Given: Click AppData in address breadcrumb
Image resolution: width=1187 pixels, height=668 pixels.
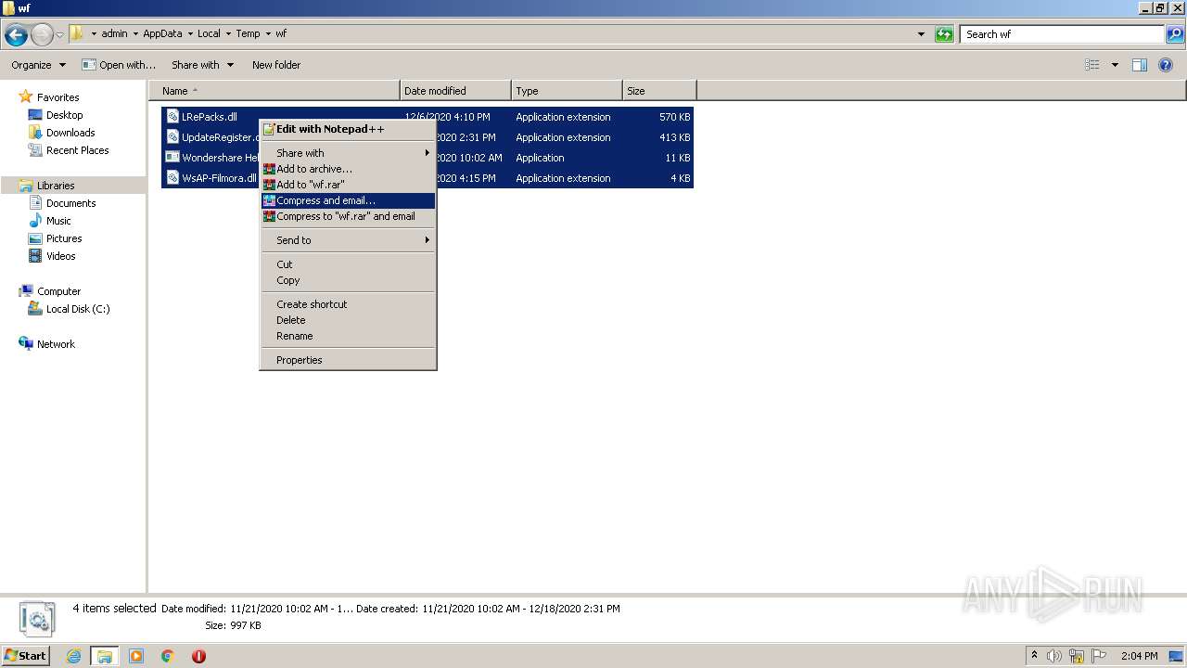Looking at the screenshot, I should pos(162,33).
